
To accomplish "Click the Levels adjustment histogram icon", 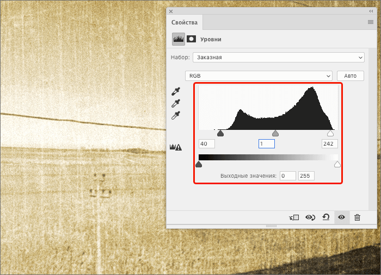I will 179,39.
